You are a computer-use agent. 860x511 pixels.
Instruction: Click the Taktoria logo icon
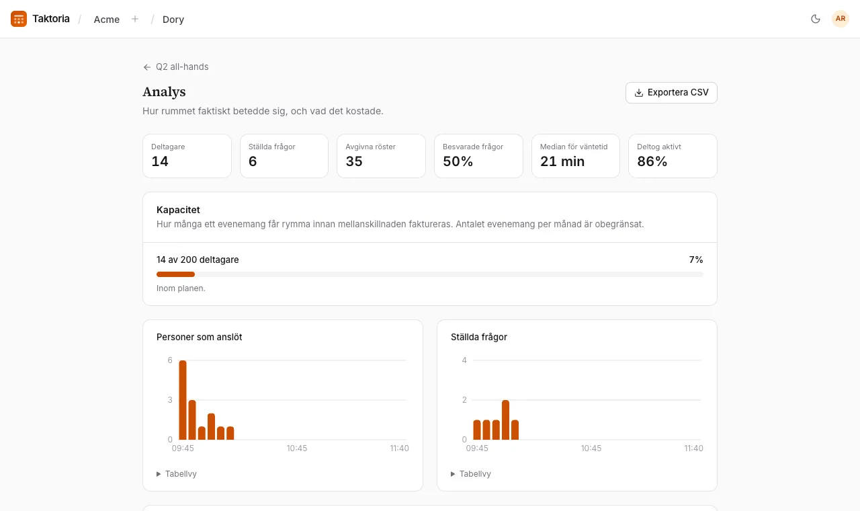(19, 19)
